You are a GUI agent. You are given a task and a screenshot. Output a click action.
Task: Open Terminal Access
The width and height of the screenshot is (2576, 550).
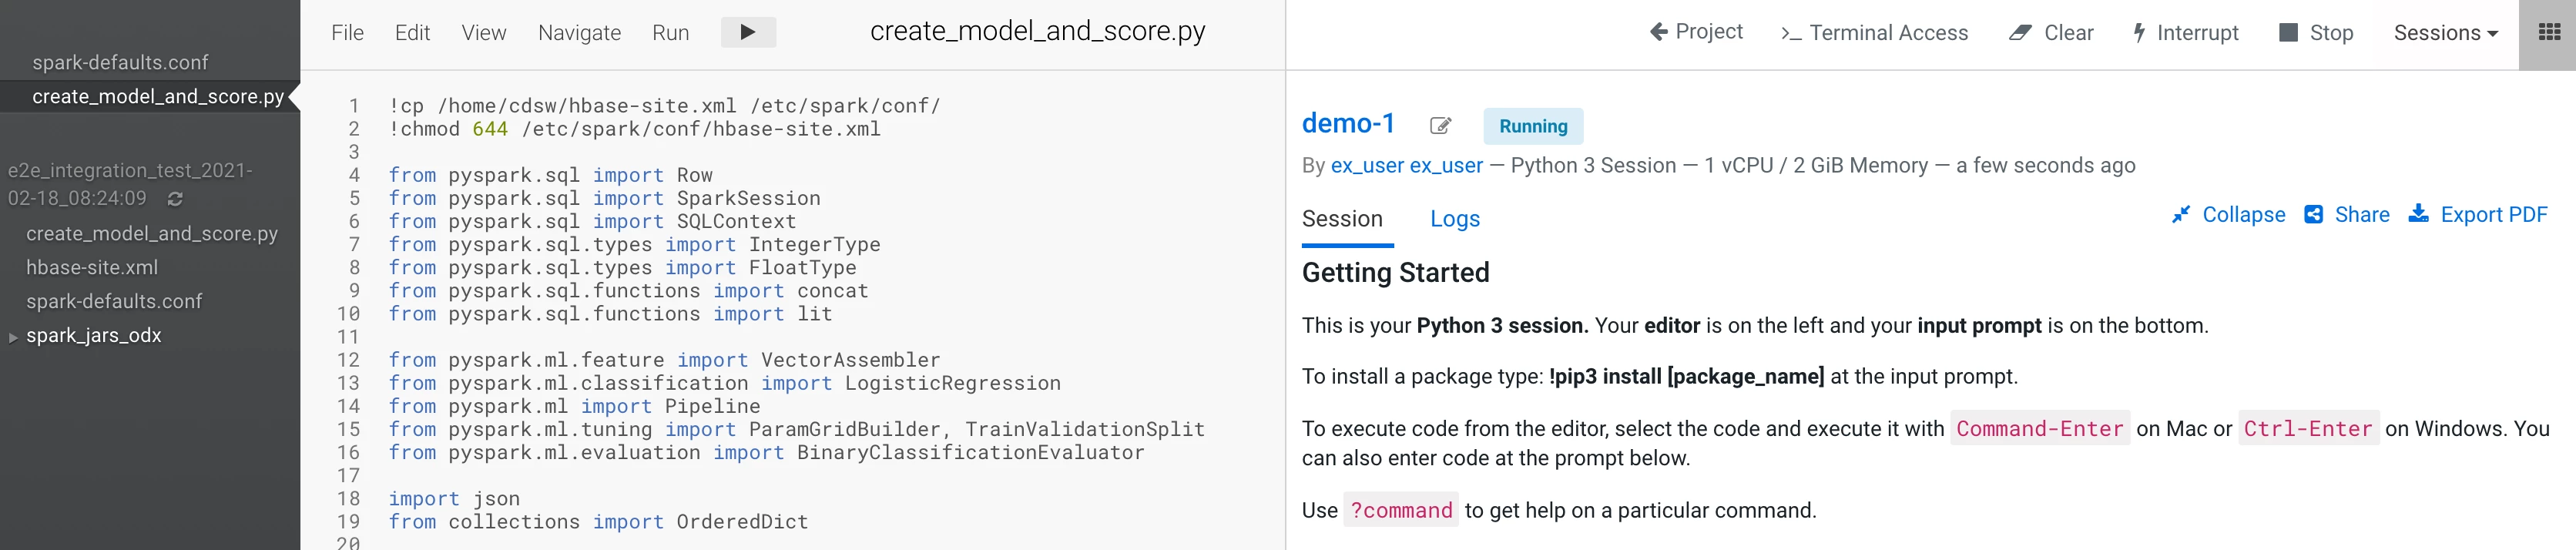pyautogui.click(x=1874, y=33)
